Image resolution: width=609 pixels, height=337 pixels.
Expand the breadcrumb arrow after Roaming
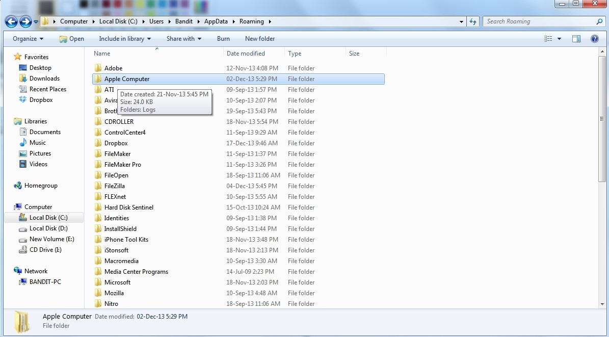click(x=270, y=21)
